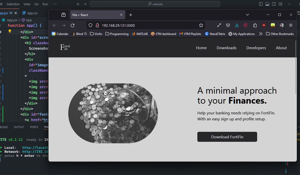This screenshot has width=300, height=175.
Task: Click the green and brown extension icon
Action: [273, 25]
